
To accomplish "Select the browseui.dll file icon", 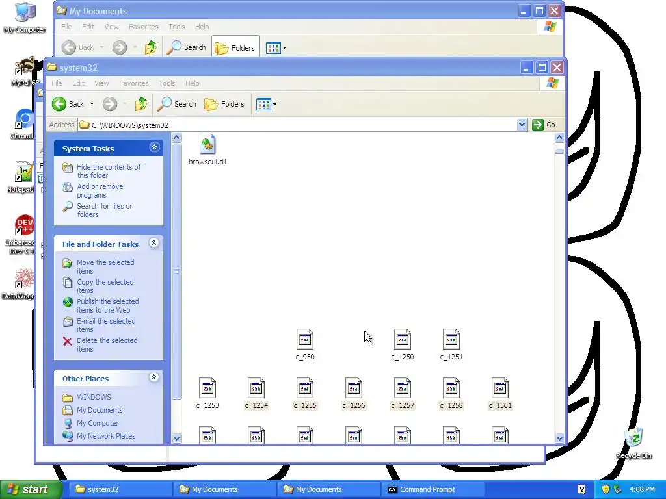I will pos(207,145).
